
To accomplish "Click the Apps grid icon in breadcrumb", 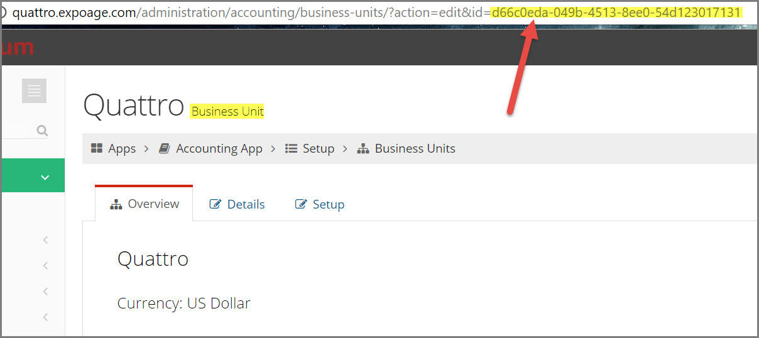I will (97, 148).
